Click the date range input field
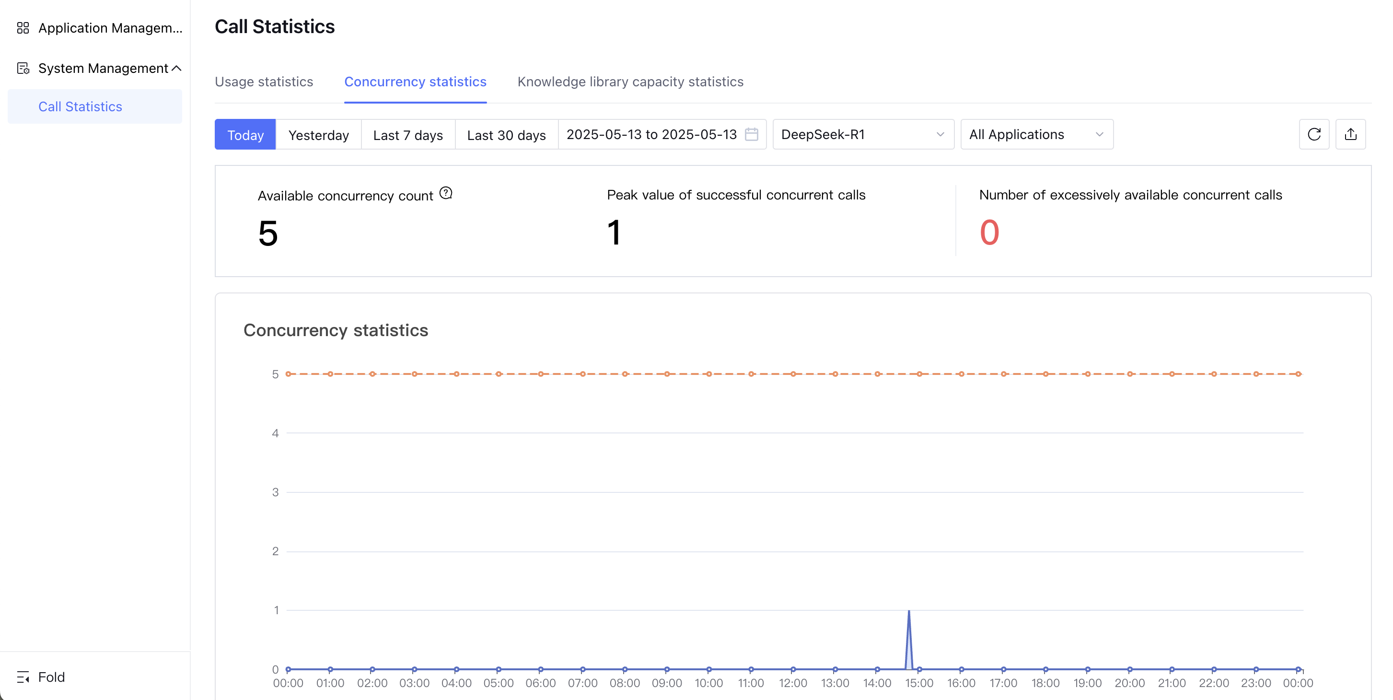The width and height of the screenshot is (1393, 700). click(x=651, y=135)
